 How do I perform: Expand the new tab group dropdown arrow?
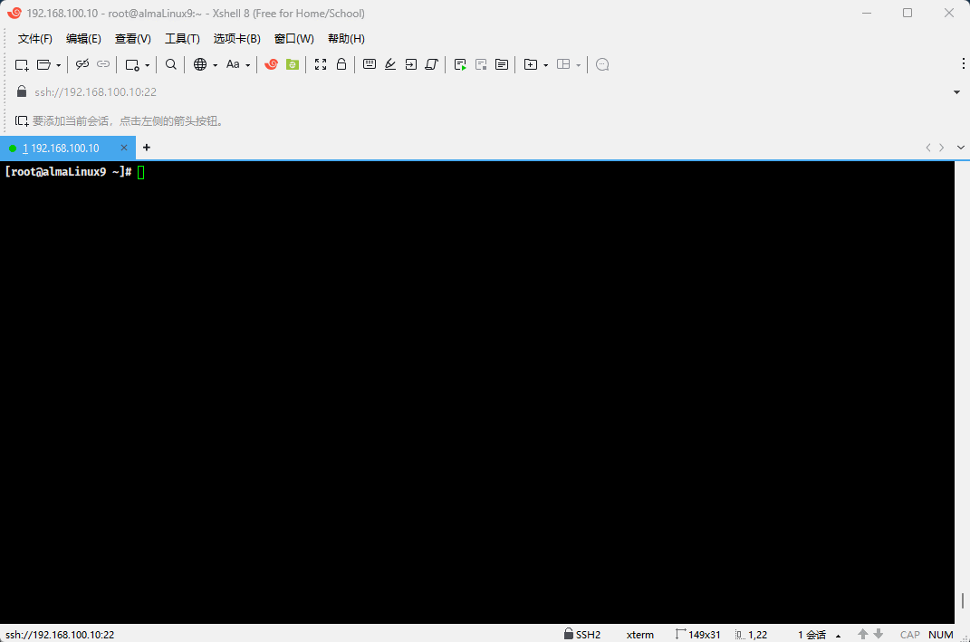point(545,65)
